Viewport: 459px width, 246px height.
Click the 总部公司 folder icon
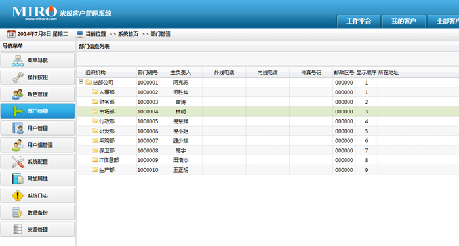pos(89,82)
